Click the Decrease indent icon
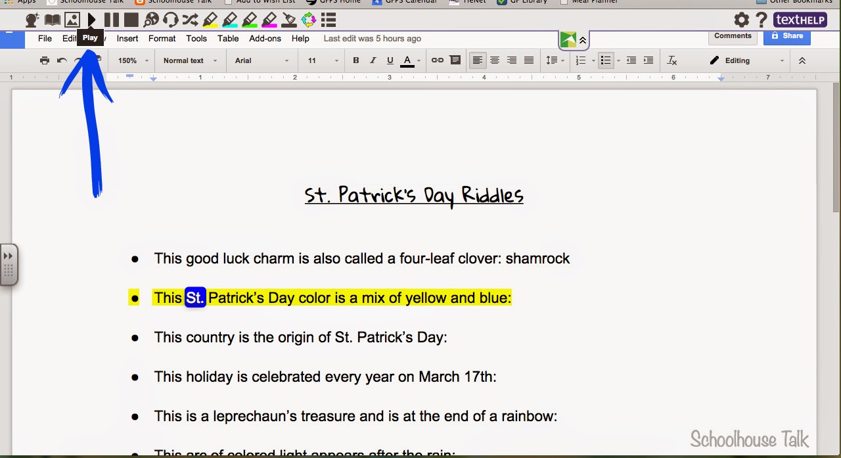Screen dimensions: 841x458 click(x=631, y=60)
